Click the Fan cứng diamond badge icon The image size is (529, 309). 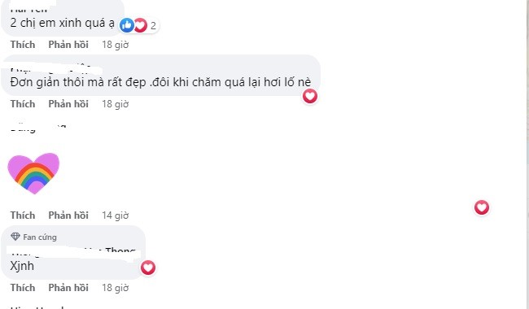pos(15,237)
